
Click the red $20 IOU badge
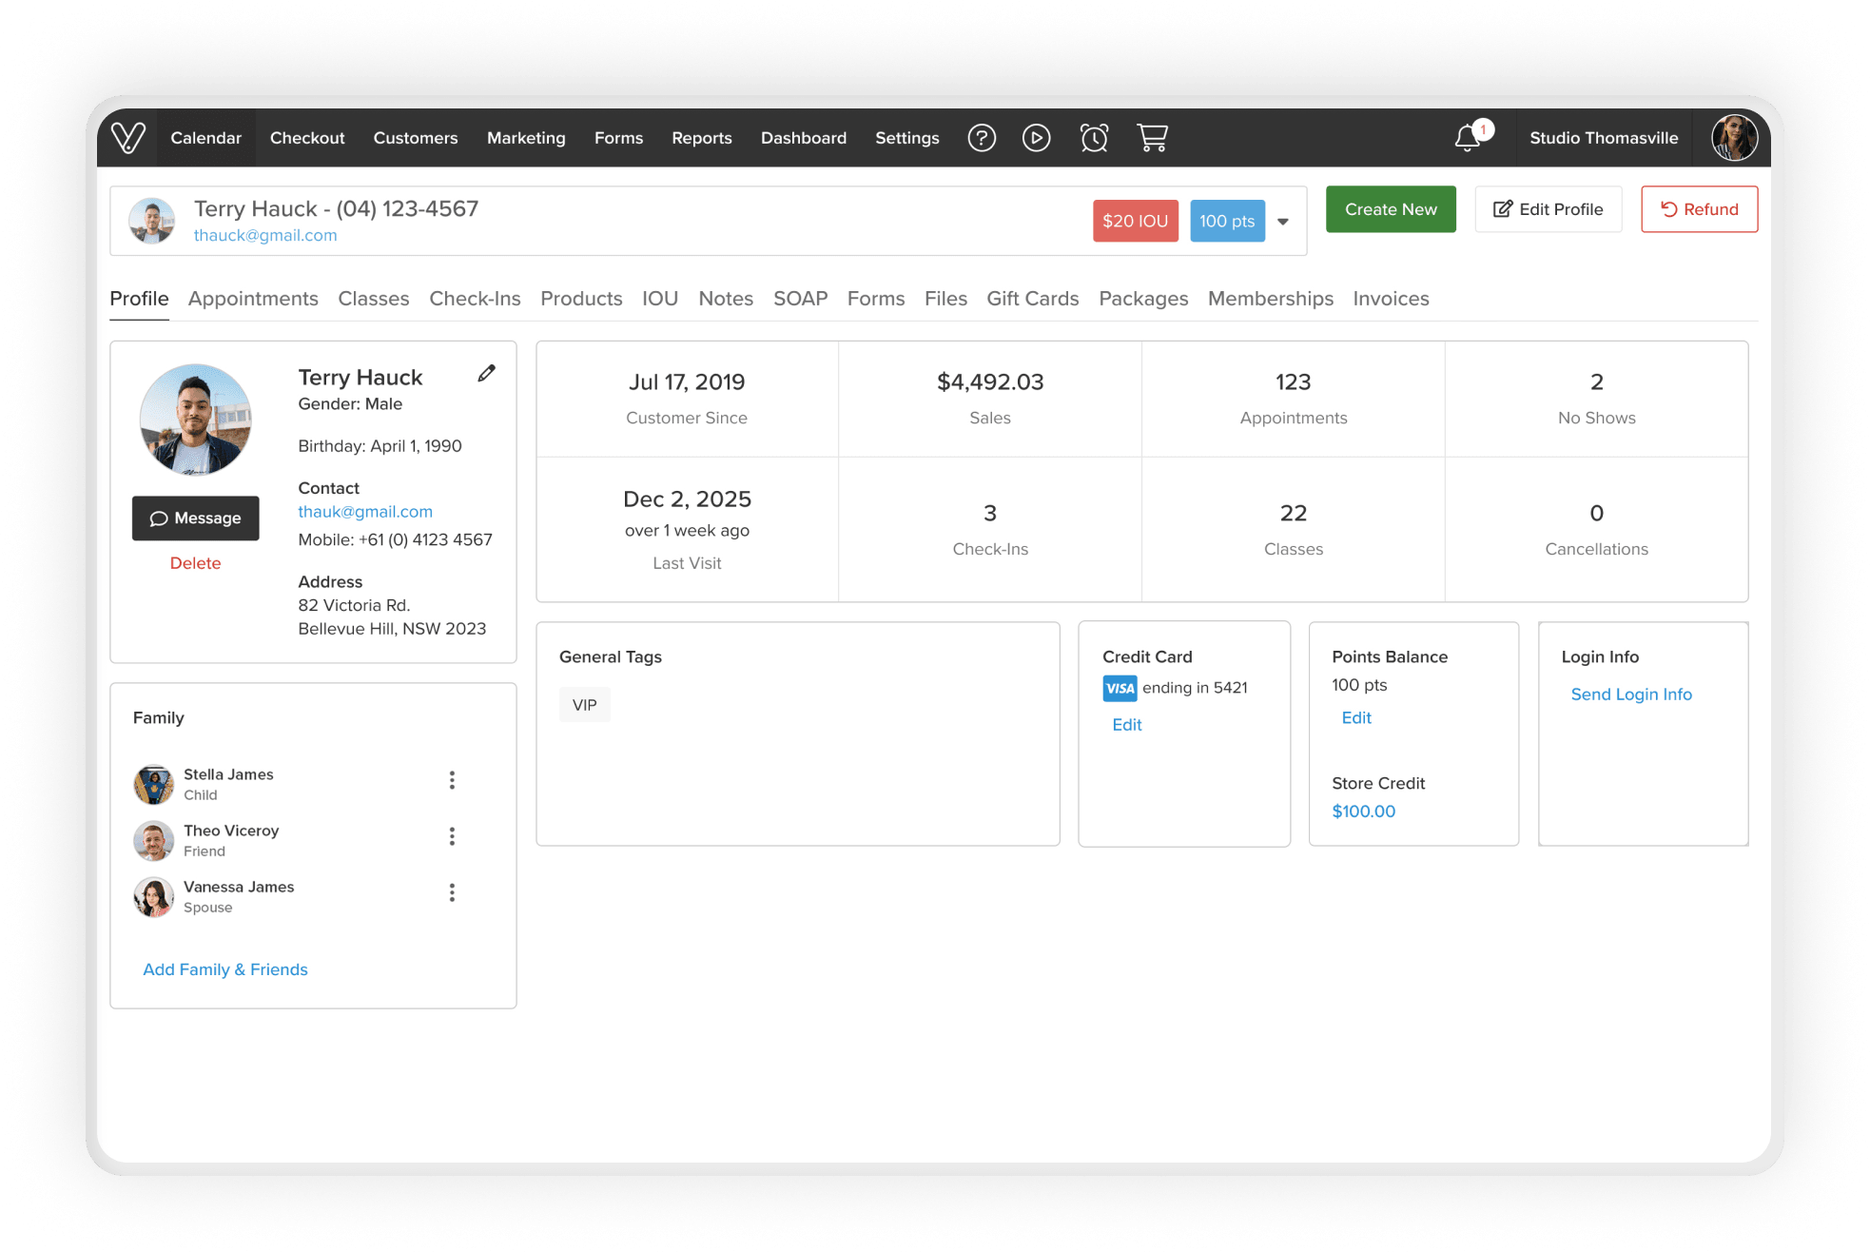[x=1135, y=221]
